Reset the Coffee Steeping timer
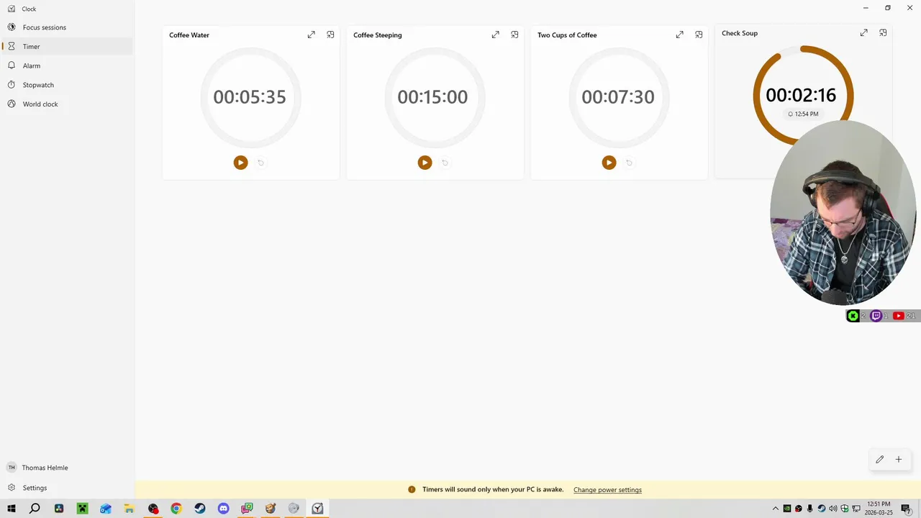921x518 pixels. [445, 163]
